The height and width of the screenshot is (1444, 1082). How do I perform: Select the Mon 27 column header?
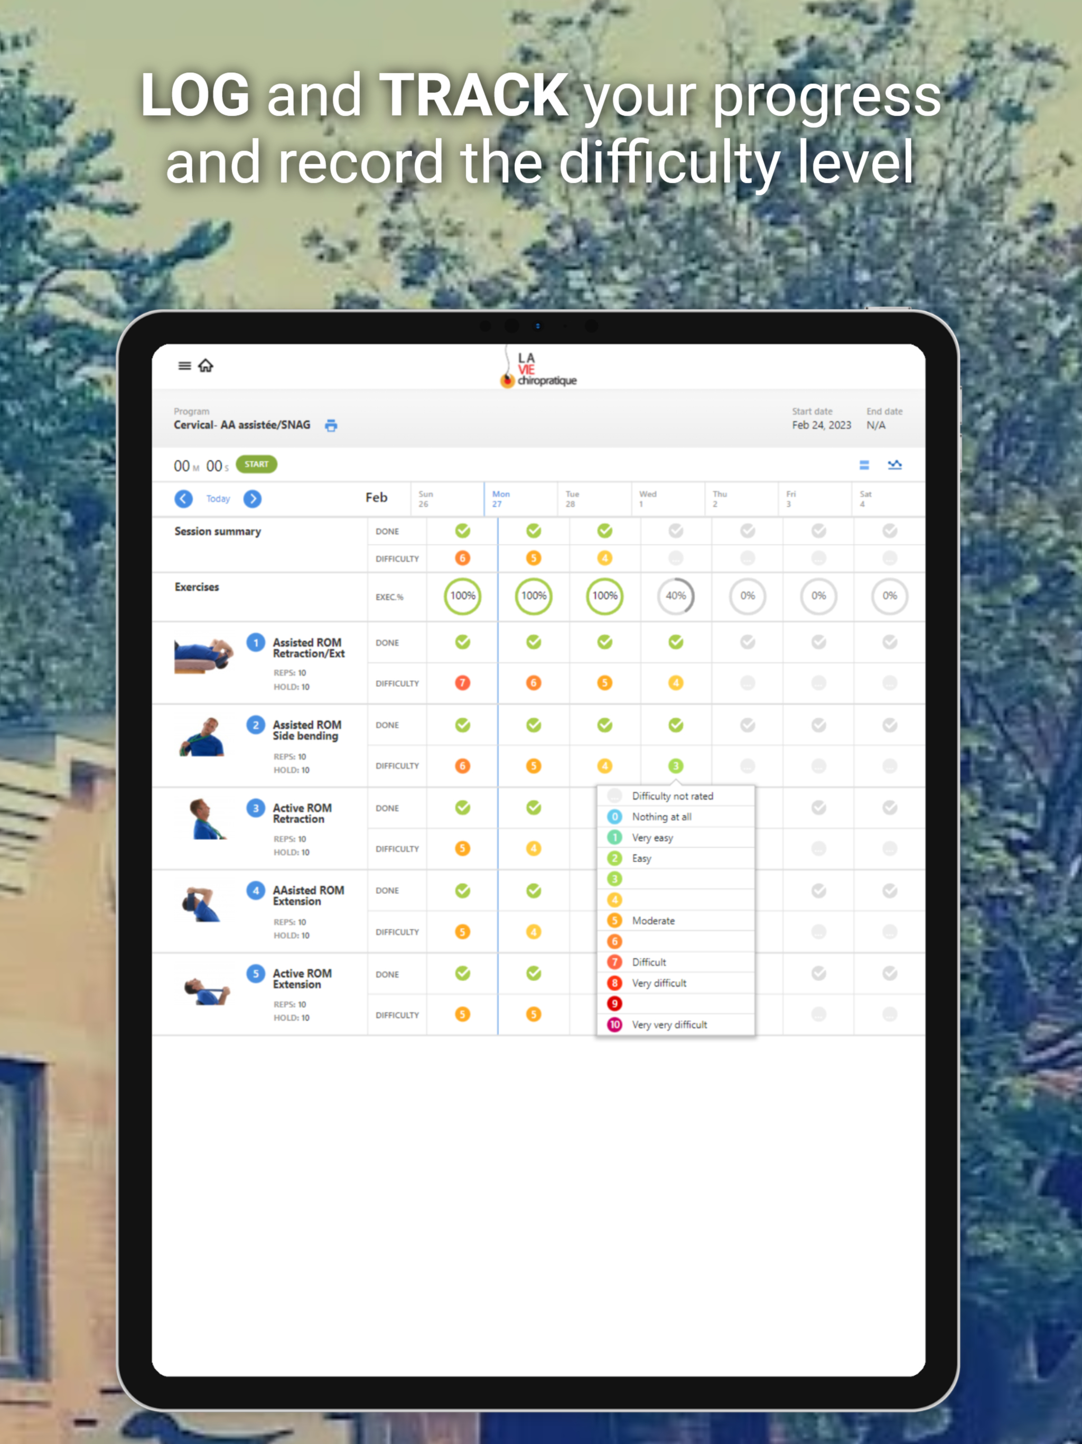click(x=521, y=499)
